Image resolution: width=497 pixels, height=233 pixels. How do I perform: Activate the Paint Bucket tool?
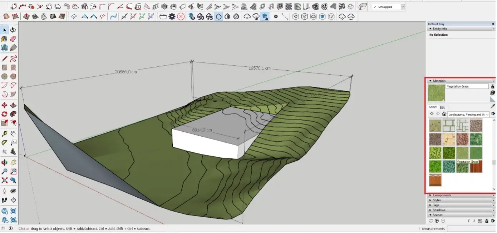(x=5, y=39)
